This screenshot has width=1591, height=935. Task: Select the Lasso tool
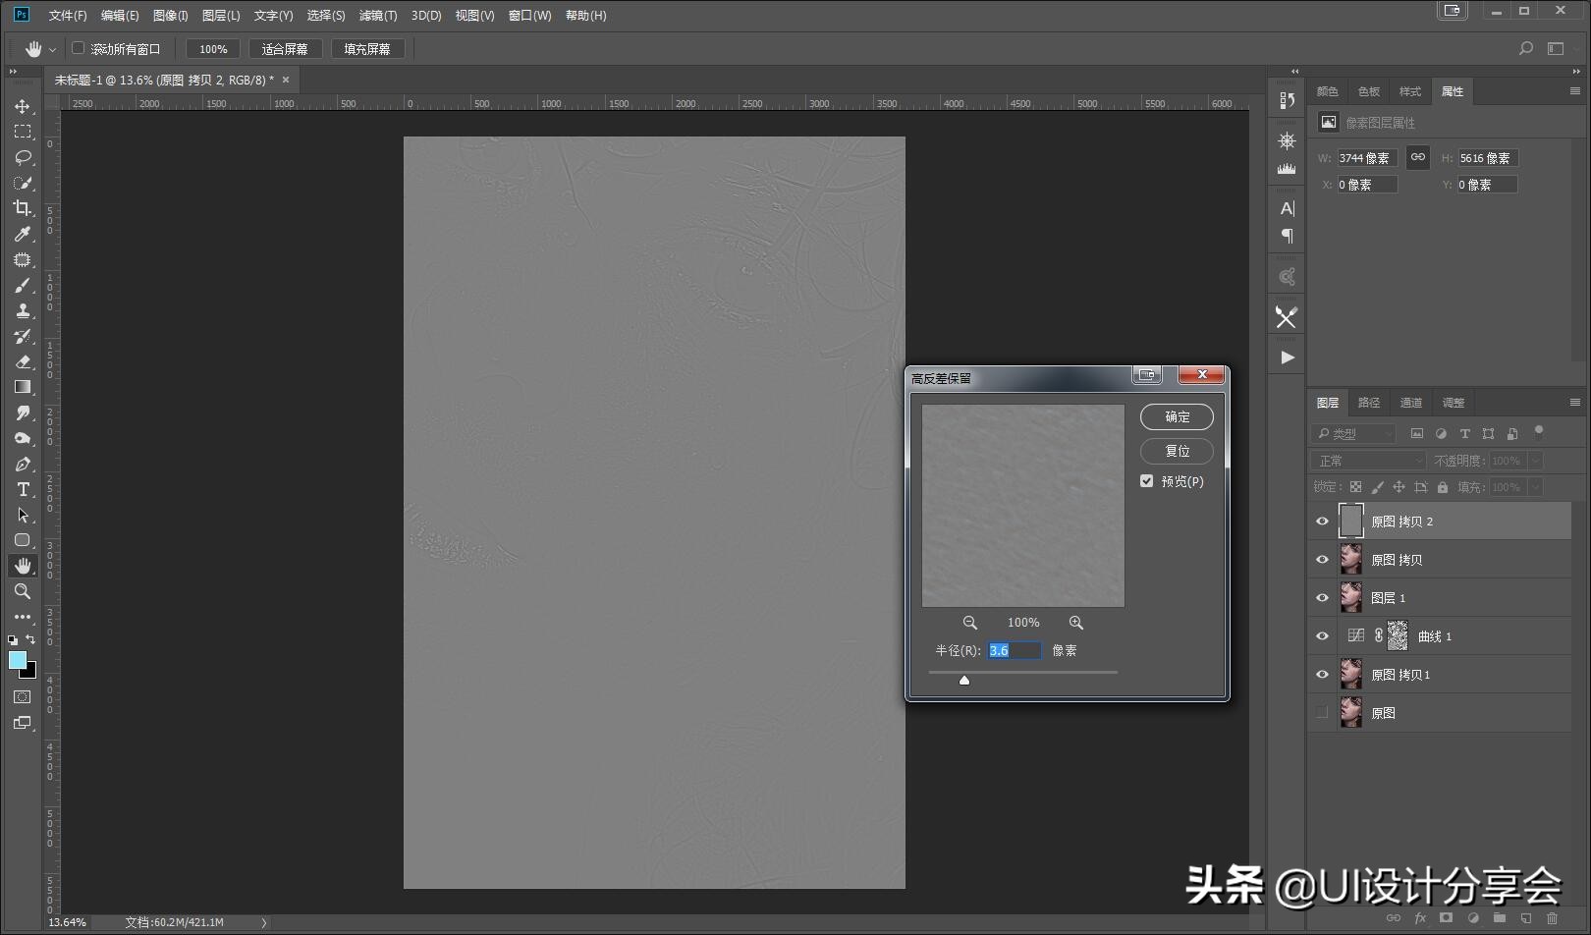(23, 157)
